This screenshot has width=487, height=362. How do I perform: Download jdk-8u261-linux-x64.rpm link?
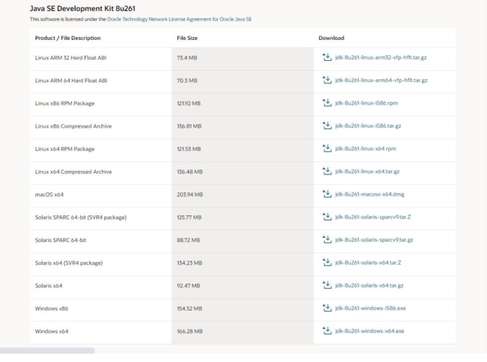pyautogui.click(x=365, y=149)
